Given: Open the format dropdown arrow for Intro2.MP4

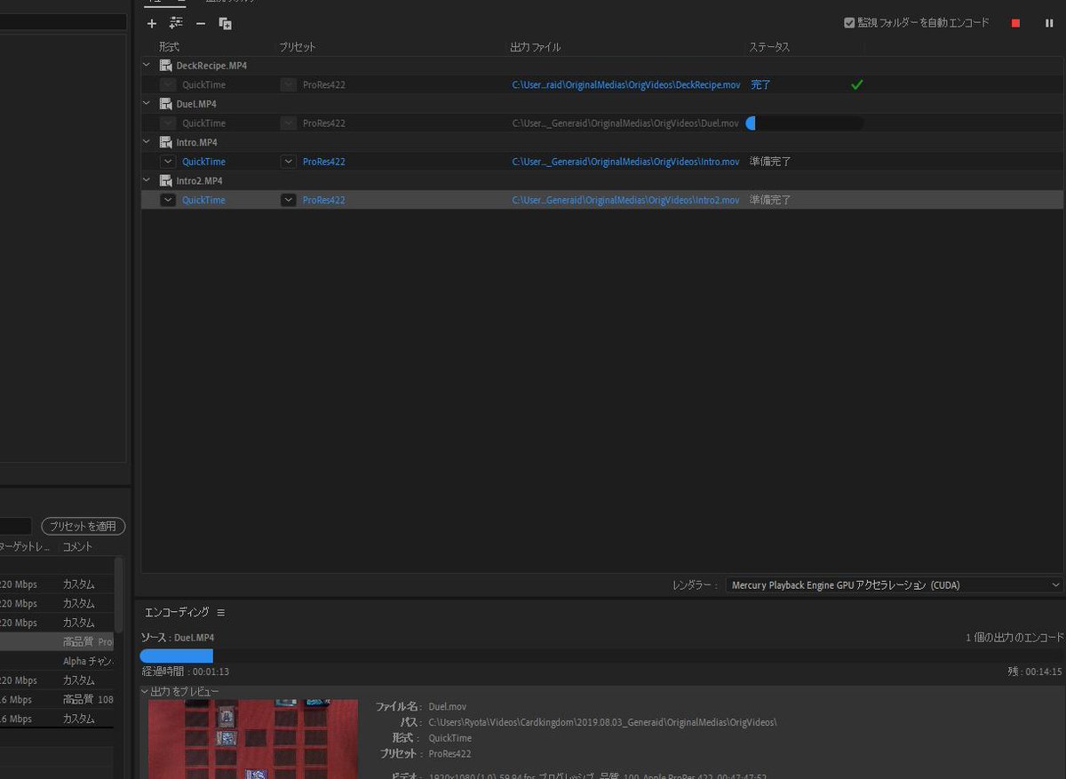Looking at the screenshot, I should [168, 200].
